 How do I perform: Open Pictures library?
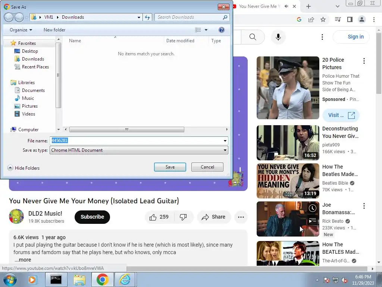[30, 106]
